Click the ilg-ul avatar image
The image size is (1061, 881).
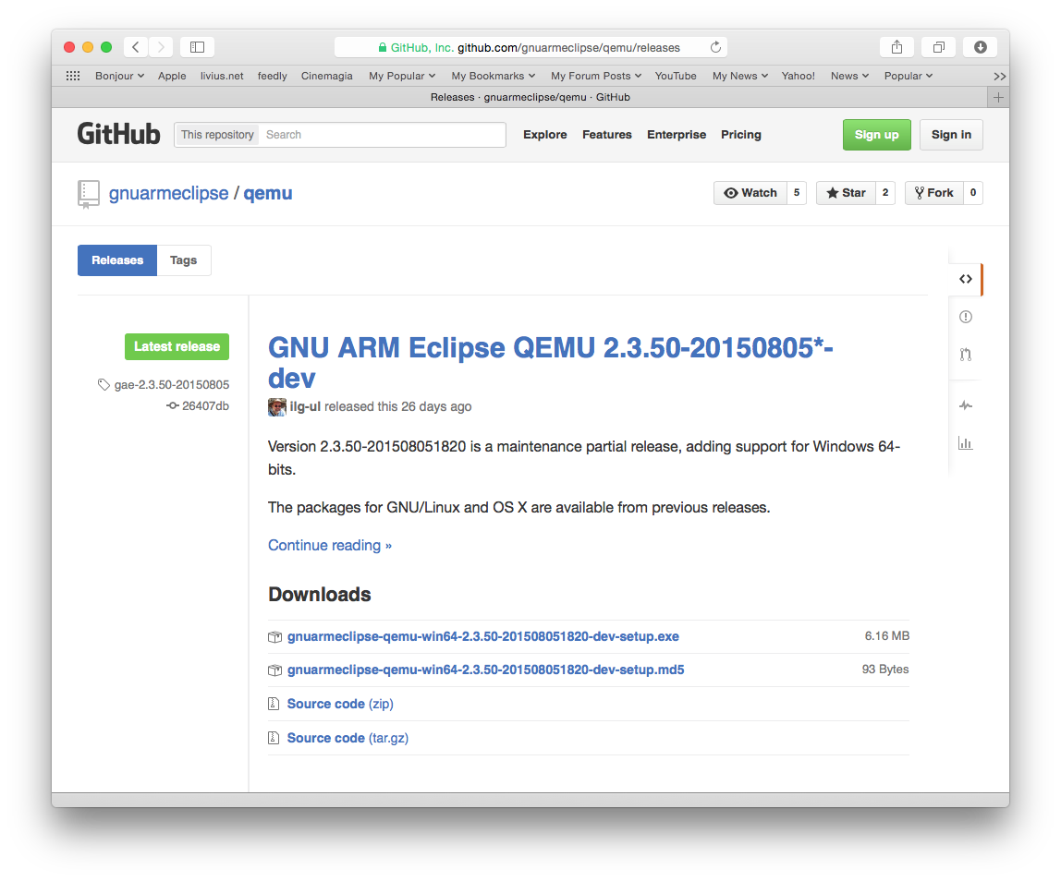[x=276, y=406]
